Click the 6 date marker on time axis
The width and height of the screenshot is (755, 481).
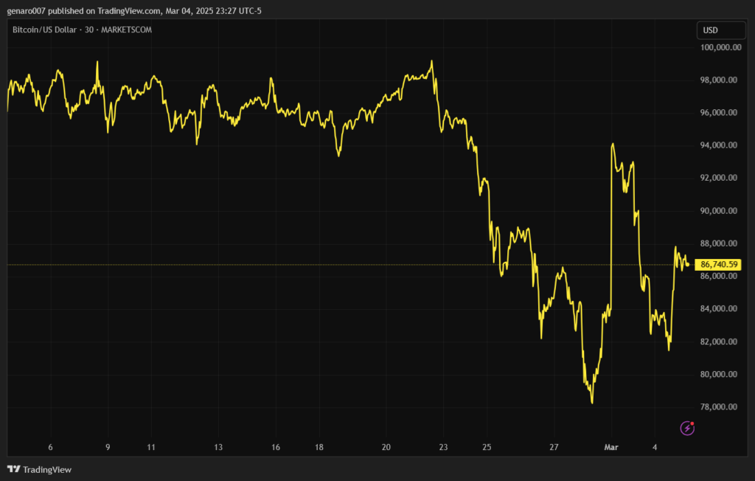(x=50, y=447)
